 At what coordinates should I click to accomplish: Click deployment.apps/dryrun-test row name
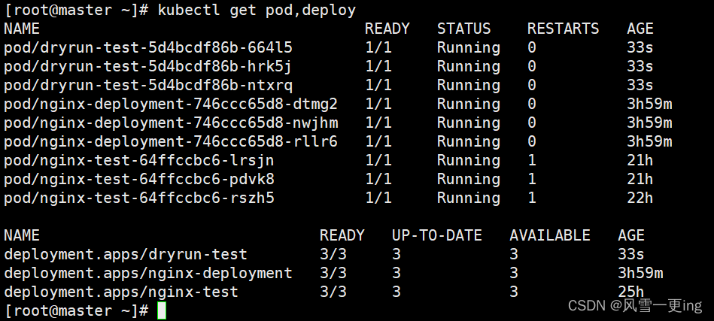(x=126, y=254)
